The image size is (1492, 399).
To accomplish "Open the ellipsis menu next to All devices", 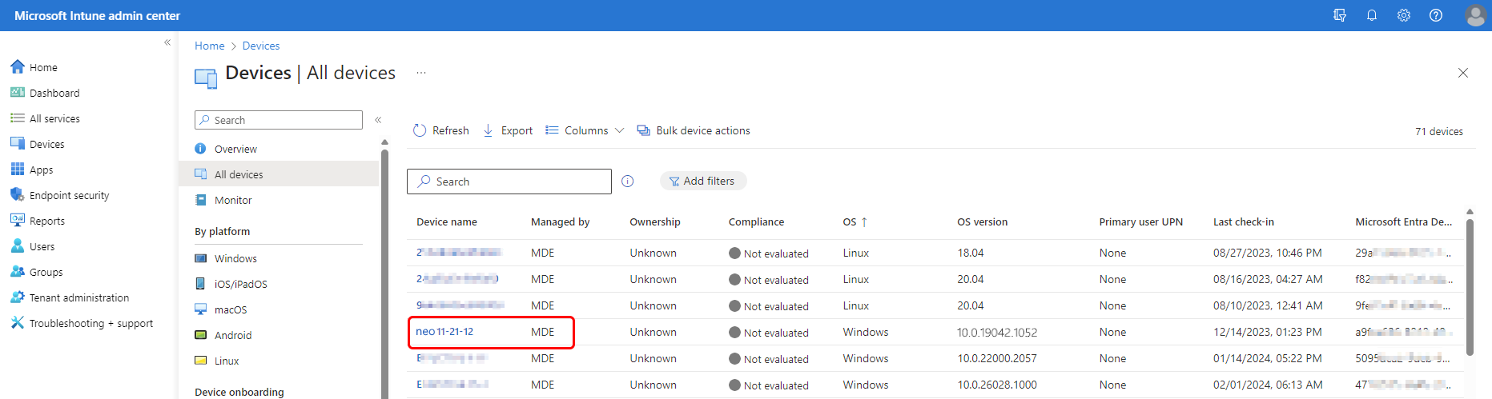I will coord(421,73).
